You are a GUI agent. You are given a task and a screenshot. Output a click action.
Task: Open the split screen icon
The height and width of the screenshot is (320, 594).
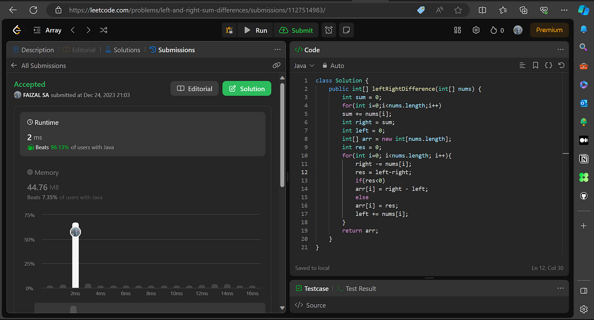click(x=482, y=10)
